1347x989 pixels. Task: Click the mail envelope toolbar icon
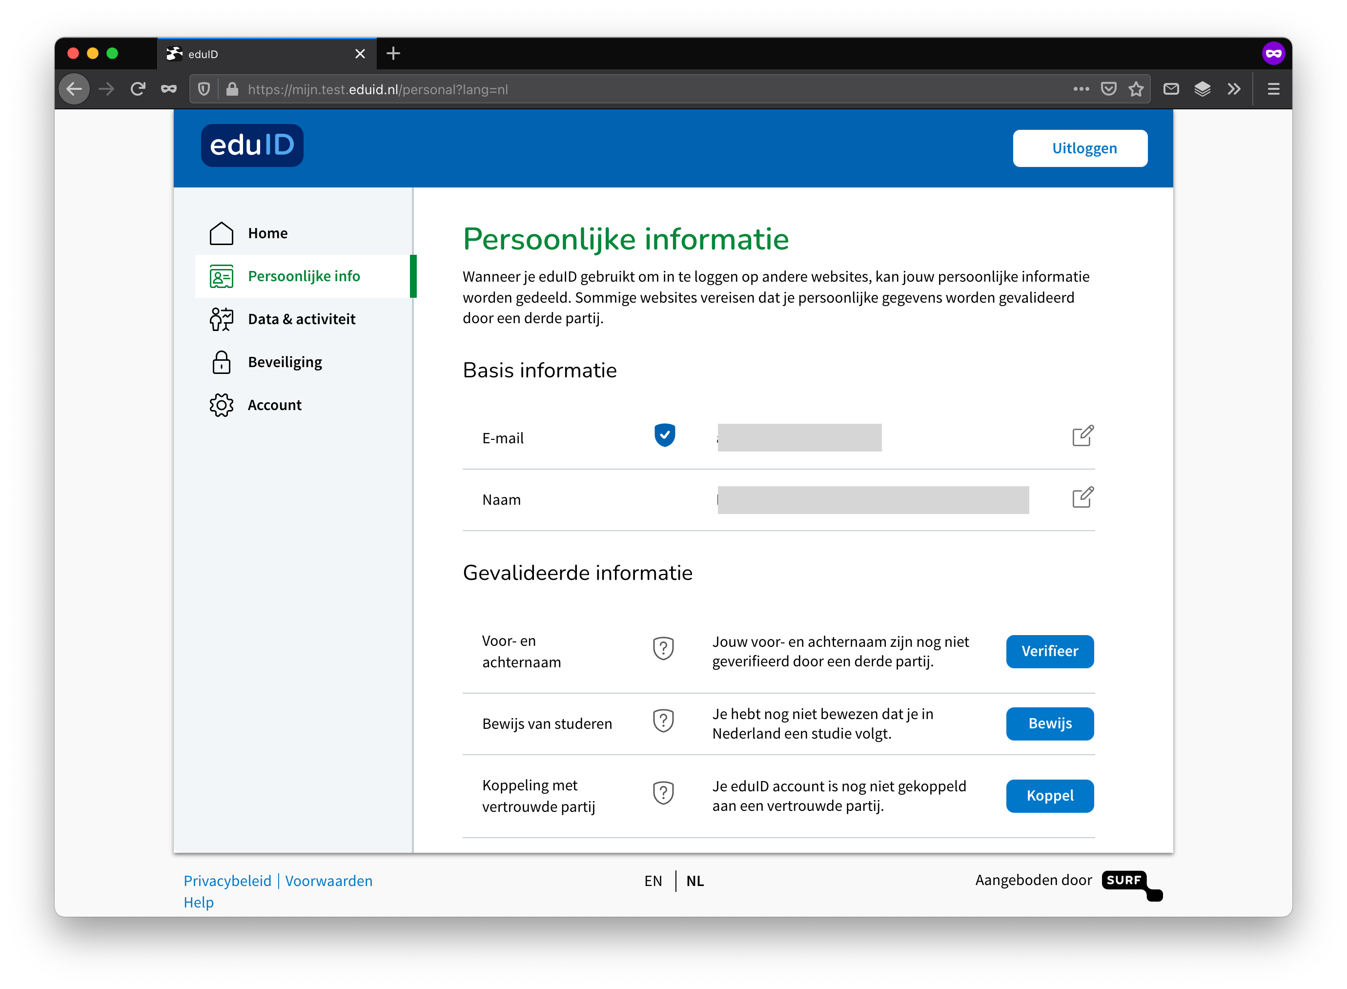click(x=1171, y=89)
